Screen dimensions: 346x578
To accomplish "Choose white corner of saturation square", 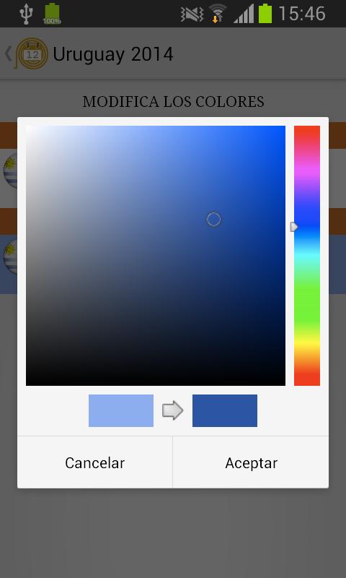I will coord(29,129).
